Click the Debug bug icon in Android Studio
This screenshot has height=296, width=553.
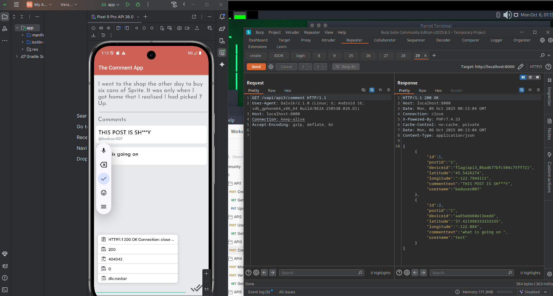pyautogui.click(x=138, y=4)
